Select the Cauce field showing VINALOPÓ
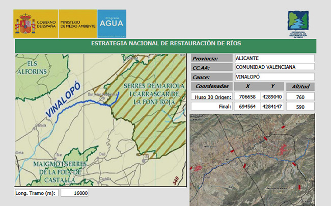Image resolution: width=331 pixels, height=206 pixels. tap(274, 77)
